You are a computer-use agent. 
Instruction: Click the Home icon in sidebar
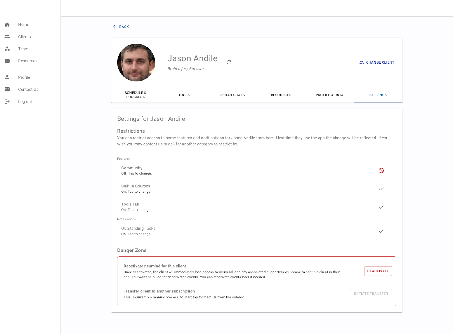point(7,25)
